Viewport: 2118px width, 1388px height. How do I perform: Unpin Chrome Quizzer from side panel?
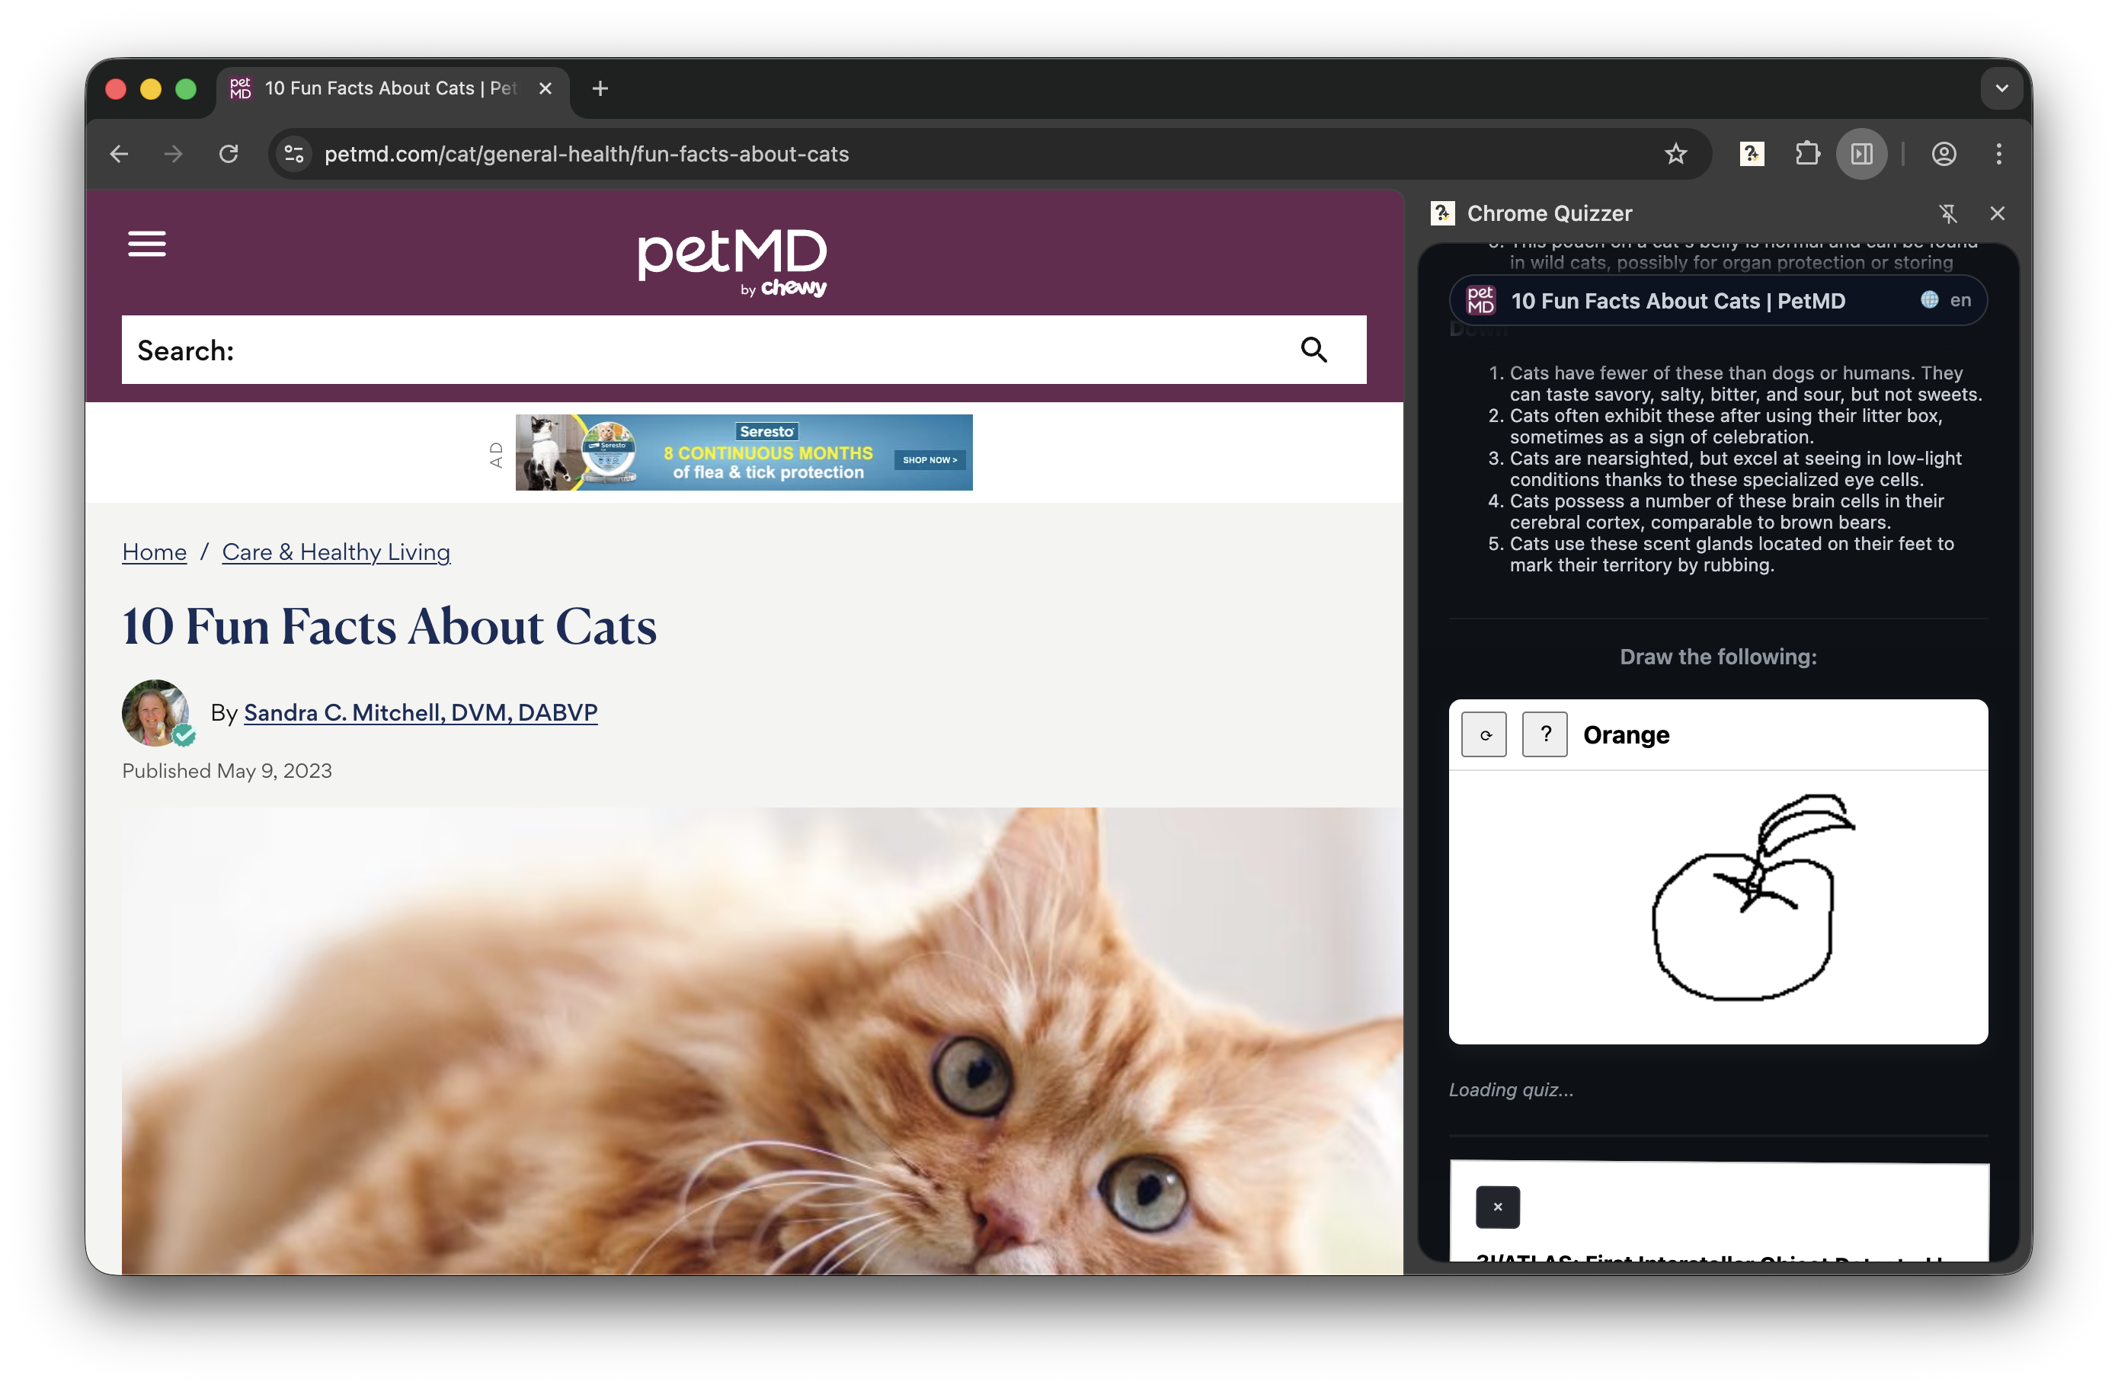pyautogui.click(x=1948, y=213)
